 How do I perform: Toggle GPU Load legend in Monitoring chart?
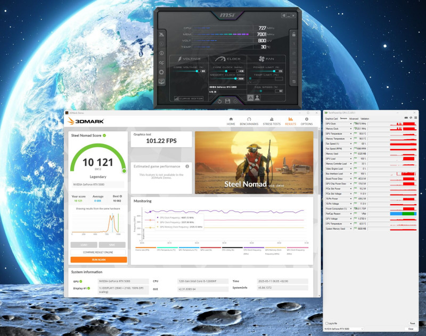(x=210, y=249)
